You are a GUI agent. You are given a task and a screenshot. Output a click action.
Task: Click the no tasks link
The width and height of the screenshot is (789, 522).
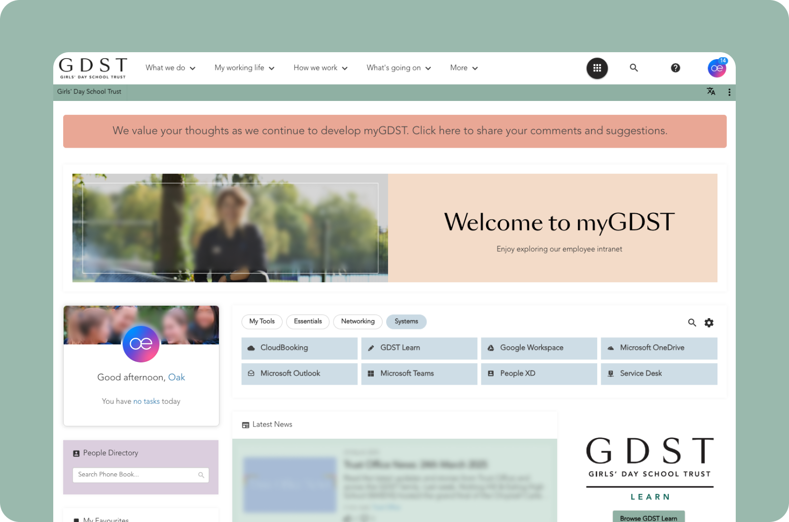point(146,401)
